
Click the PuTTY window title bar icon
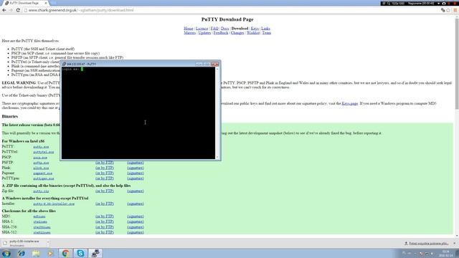point(64,64)
